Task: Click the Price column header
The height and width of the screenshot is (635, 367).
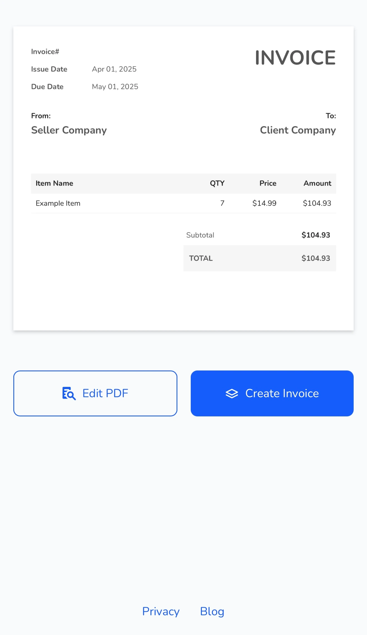Action: pyautogui.click(x=268, y=183)
